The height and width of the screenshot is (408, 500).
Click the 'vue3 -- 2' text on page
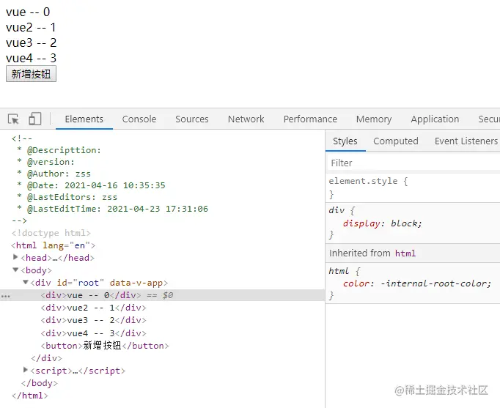tap(32, 42)
